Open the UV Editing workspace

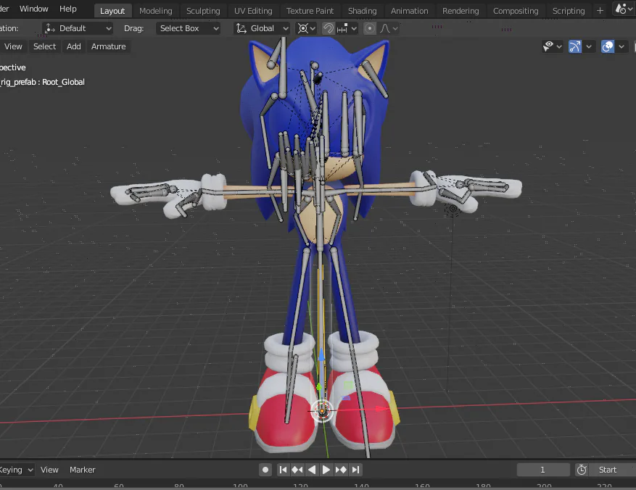pyautogui.click(x=253, y=11)
